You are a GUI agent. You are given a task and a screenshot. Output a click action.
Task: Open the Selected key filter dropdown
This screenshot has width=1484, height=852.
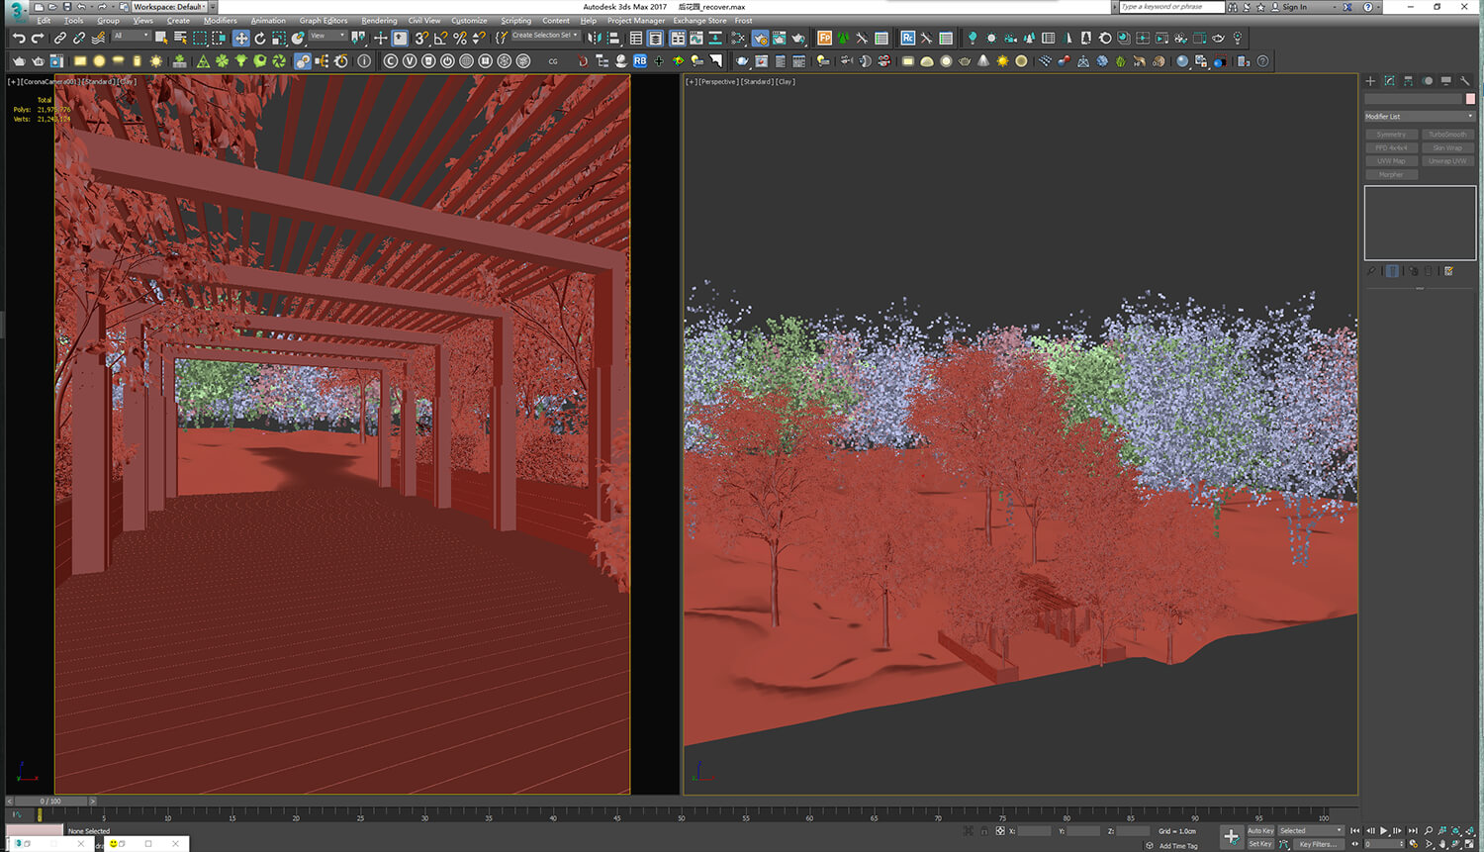(1310, 831)
